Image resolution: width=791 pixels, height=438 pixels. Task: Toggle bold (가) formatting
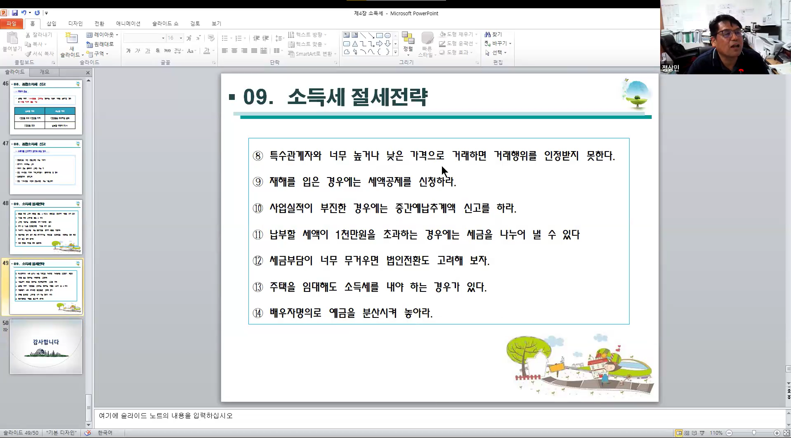pyautogui.click(x=128, y=51)
